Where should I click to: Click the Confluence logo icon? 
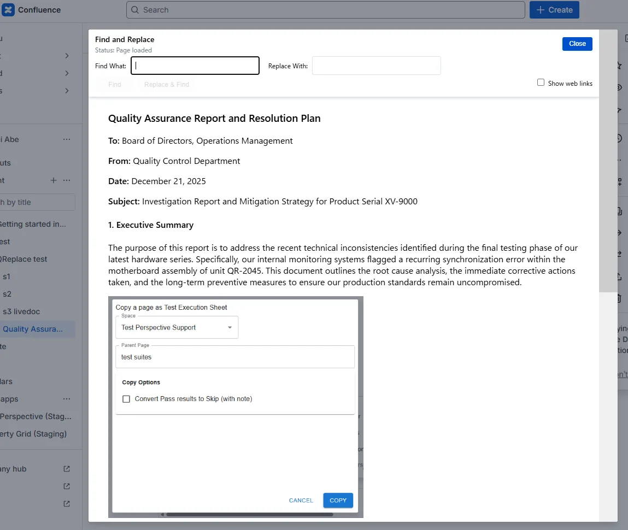[x=8, y=10]
